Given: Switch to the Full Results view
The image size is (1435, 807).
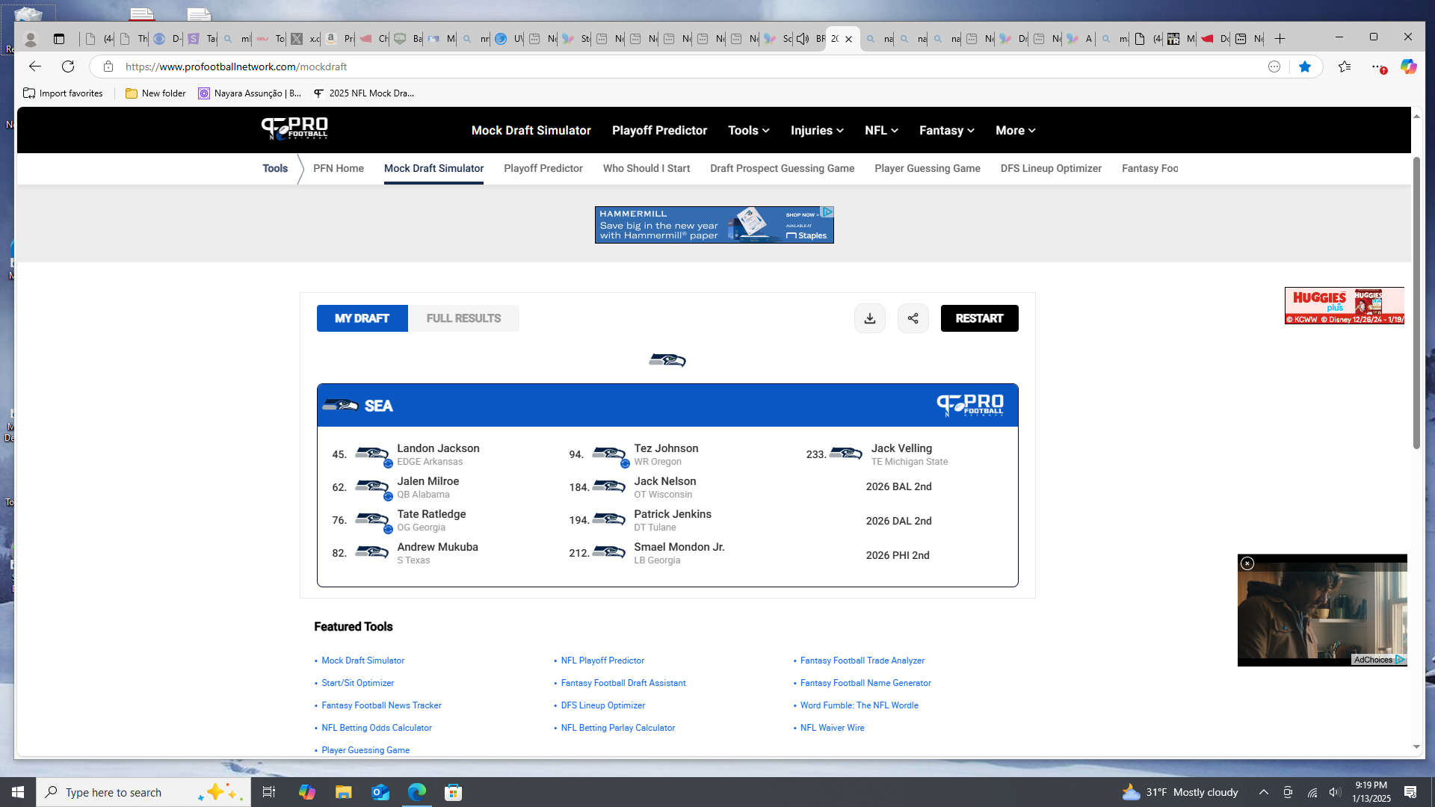Looking at the screenshot, I should pos(463,318).
